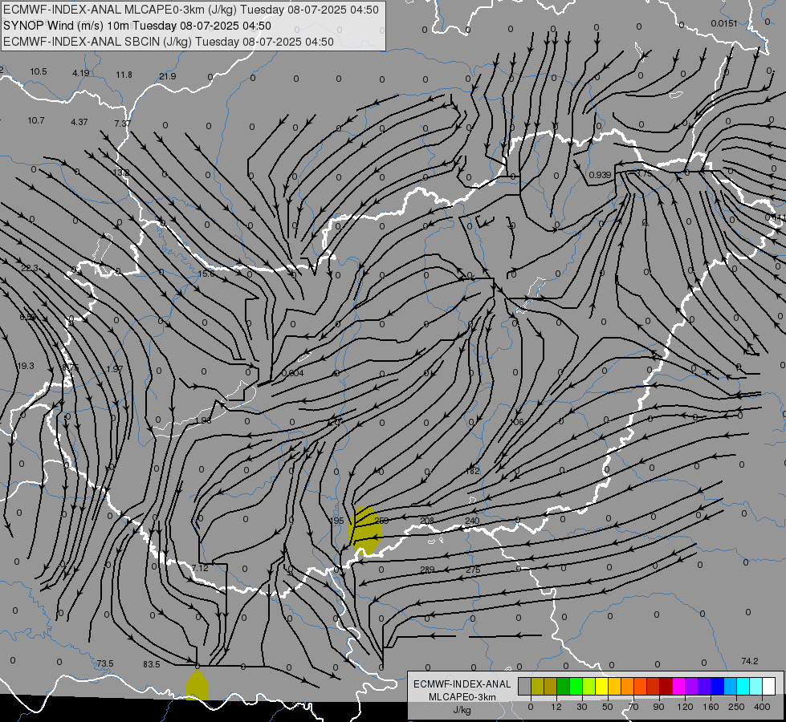
Task: Click the pure yellow swatch in the legend
Action: tap(602, 686)
